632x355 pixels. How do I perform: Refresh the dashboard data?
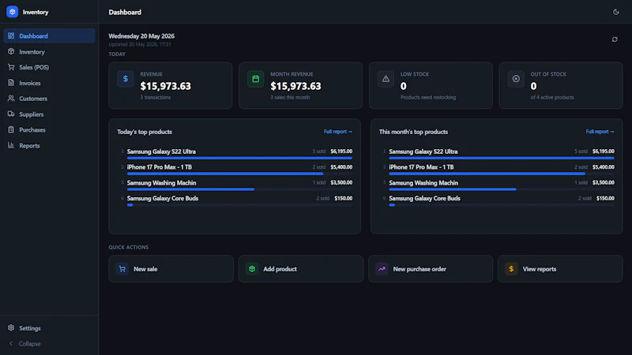(615, 39)
